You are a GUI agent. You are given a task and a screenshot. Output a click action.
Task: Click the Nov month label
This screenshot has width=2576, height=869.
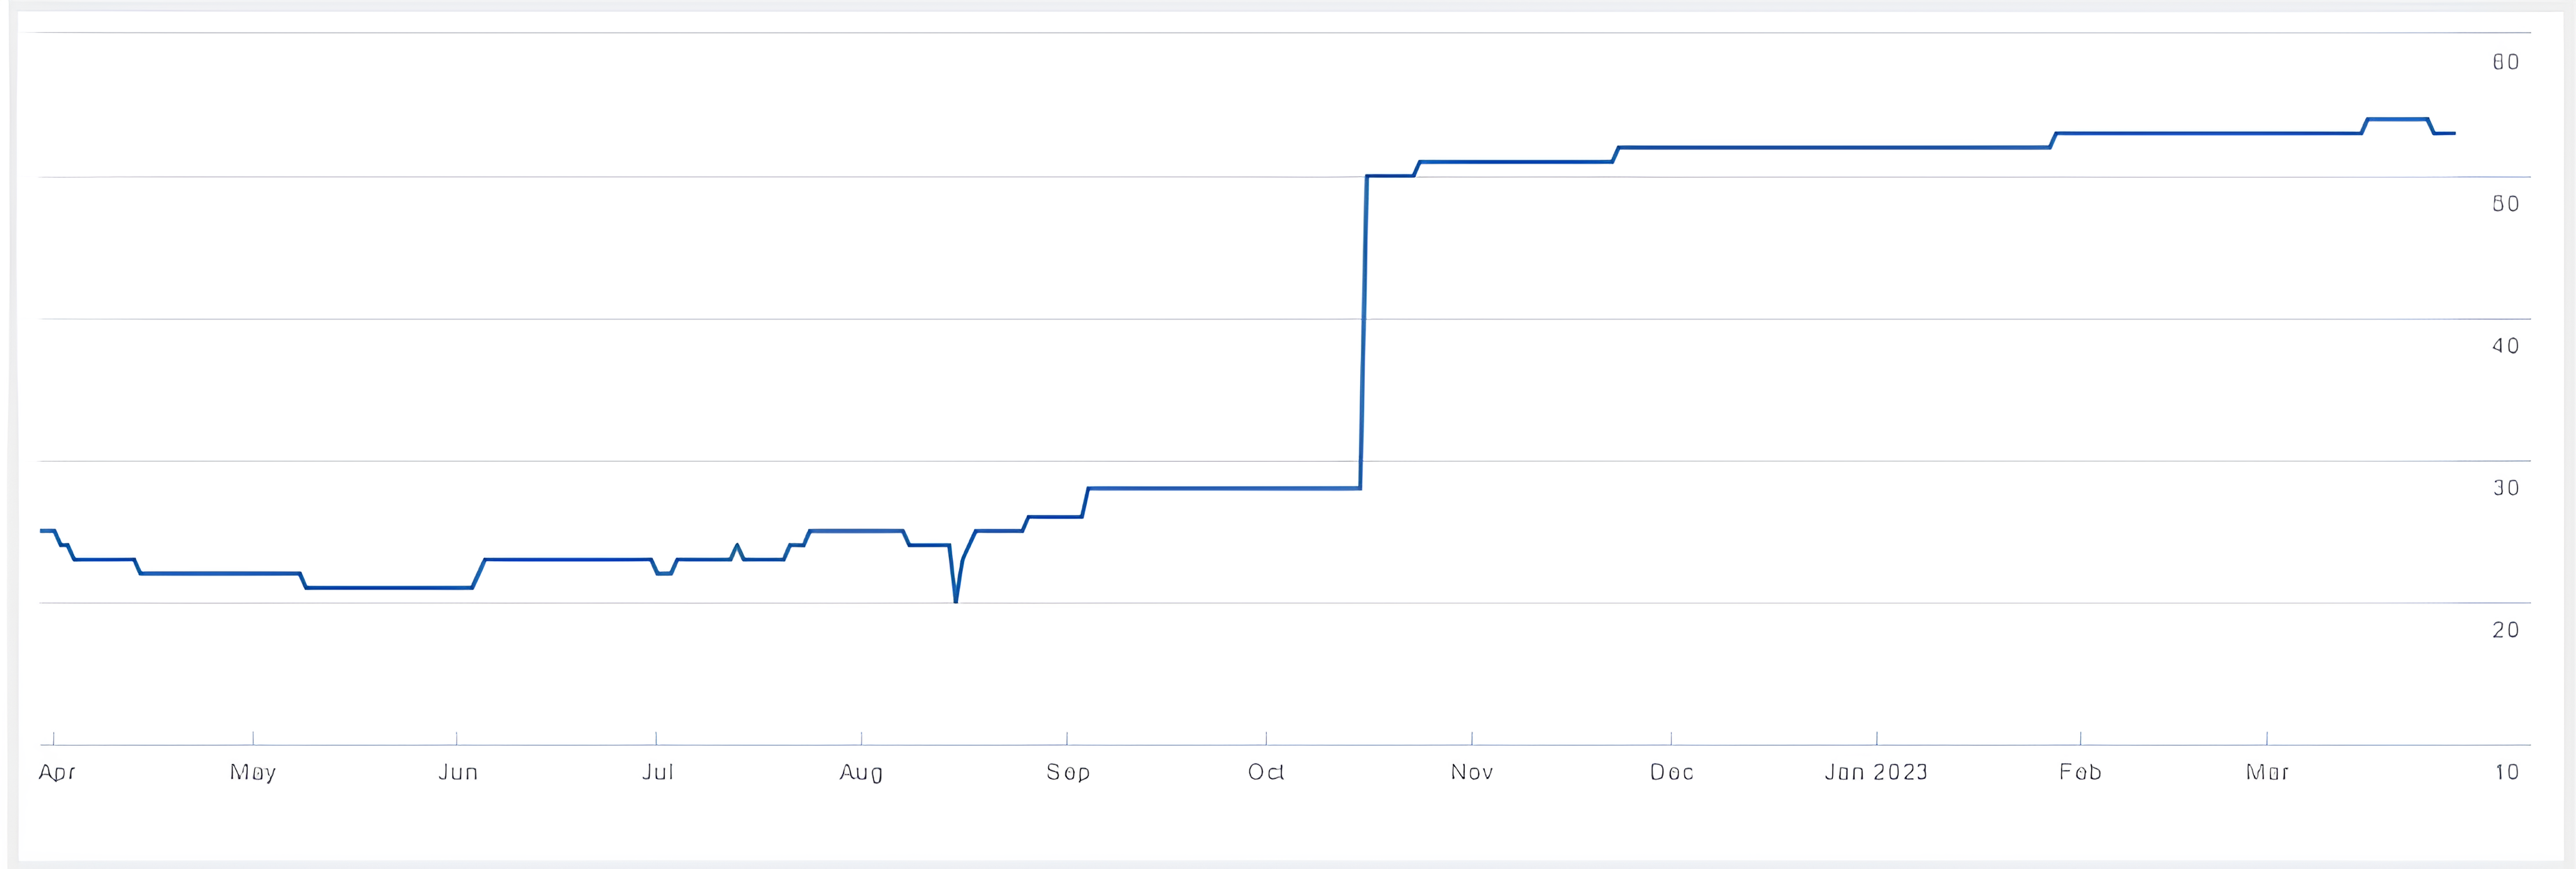point(1472,772)
